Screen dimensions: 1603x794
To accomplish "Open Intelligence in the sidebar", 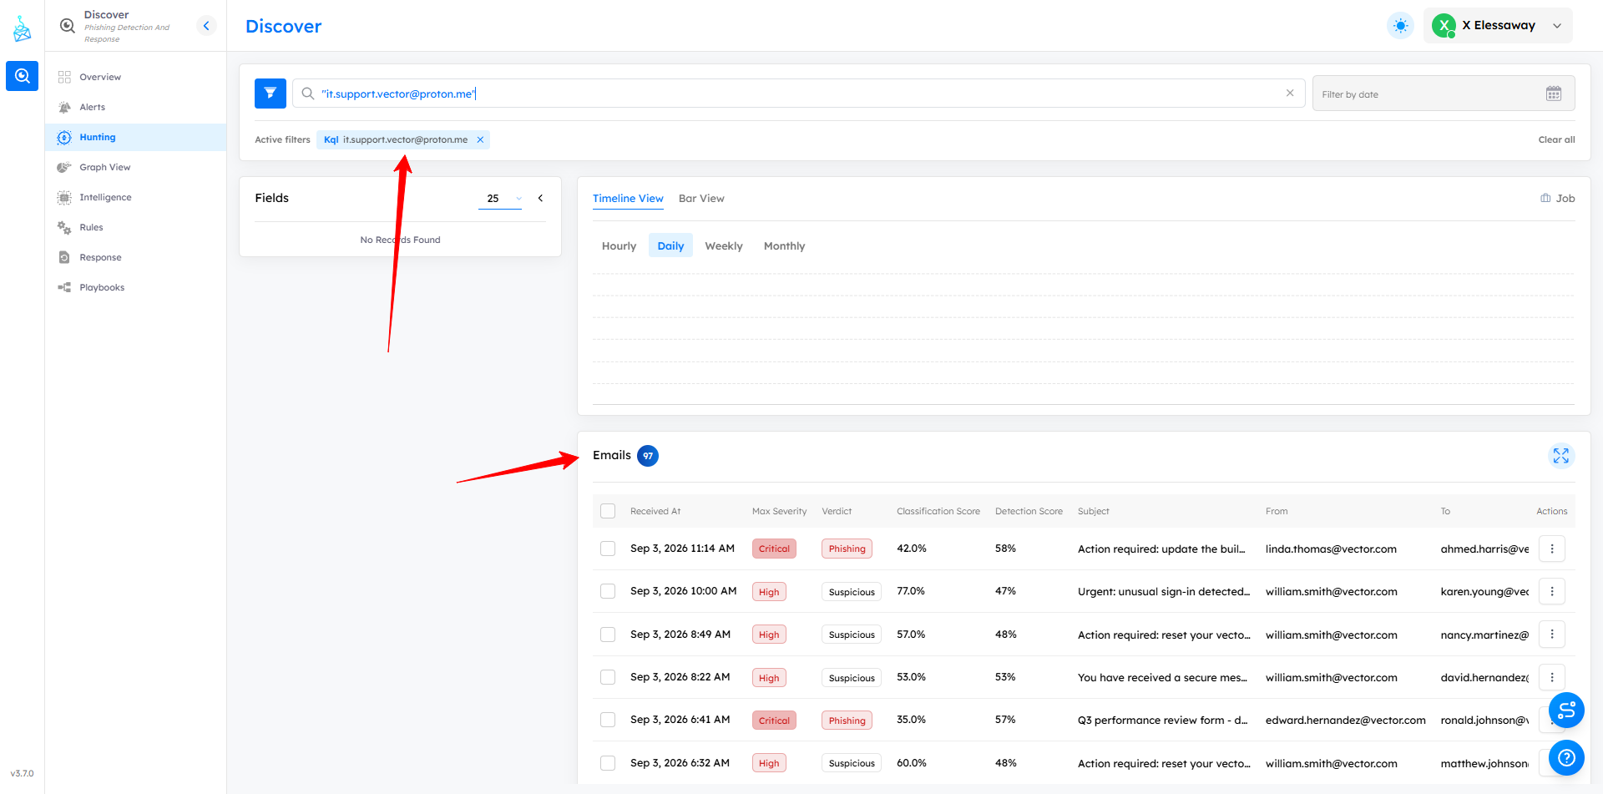I will (136, 197).
